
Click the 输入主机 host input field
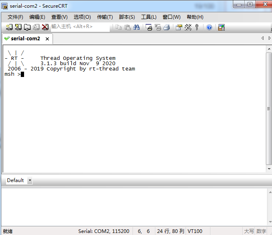coord(80,27)
